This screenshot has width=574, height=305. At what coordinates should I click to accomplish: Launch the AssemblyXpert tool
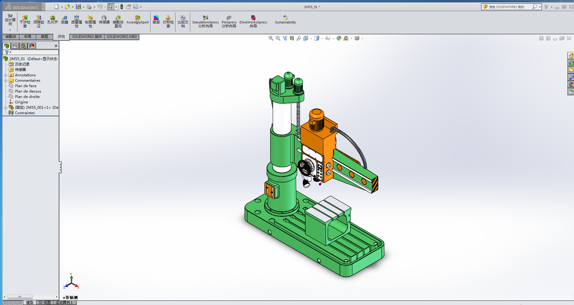138,20
